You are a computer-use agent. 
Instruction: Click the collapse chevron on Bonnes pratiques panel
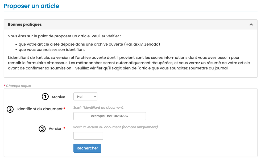[x=251, y=24]
